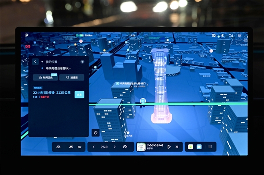Screen dimensions: 264x175
Task: Open 沿途搜 search along route
Action: pos(72,78)
